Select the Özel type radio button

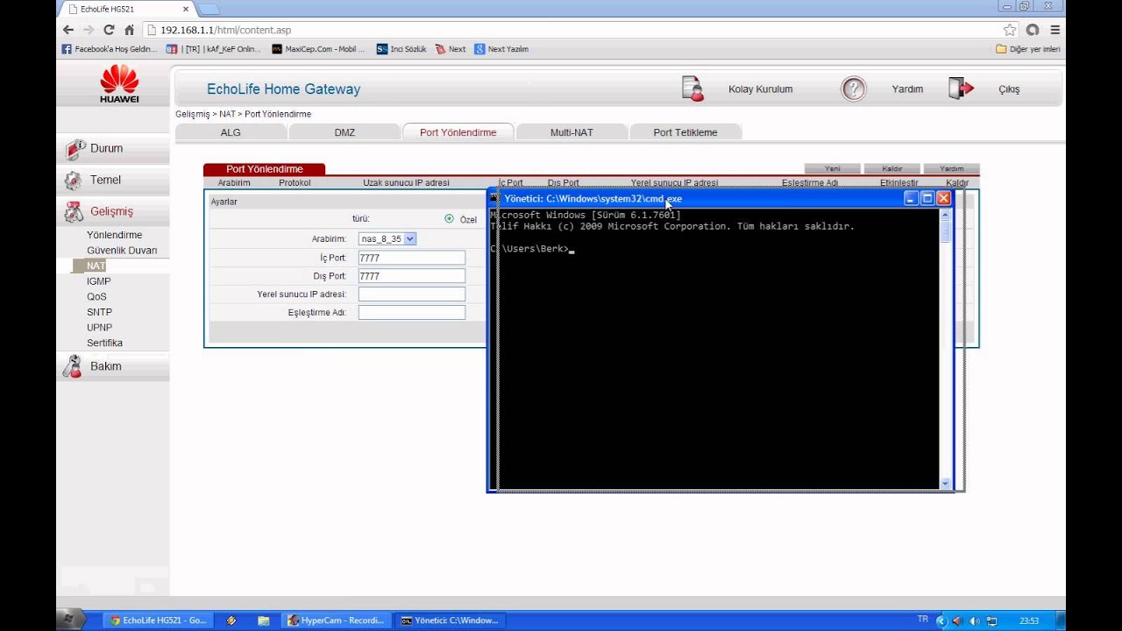click(449, 219)
